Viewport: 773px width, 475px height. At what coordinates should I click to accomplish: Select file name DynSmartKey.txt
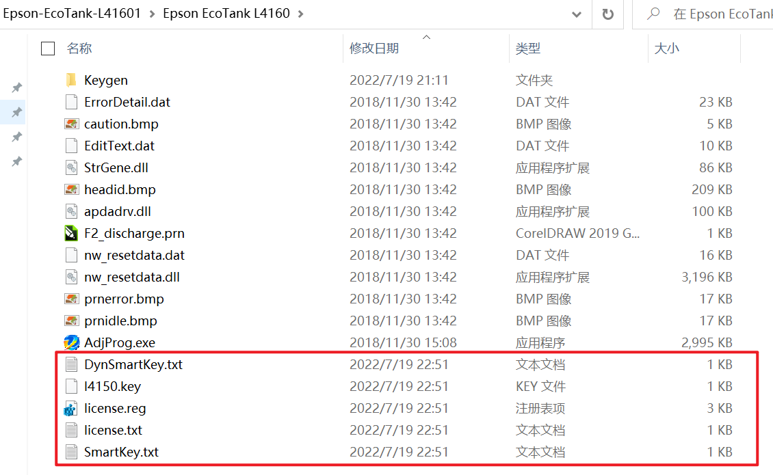pyautogui.click(x=133, y=365)
